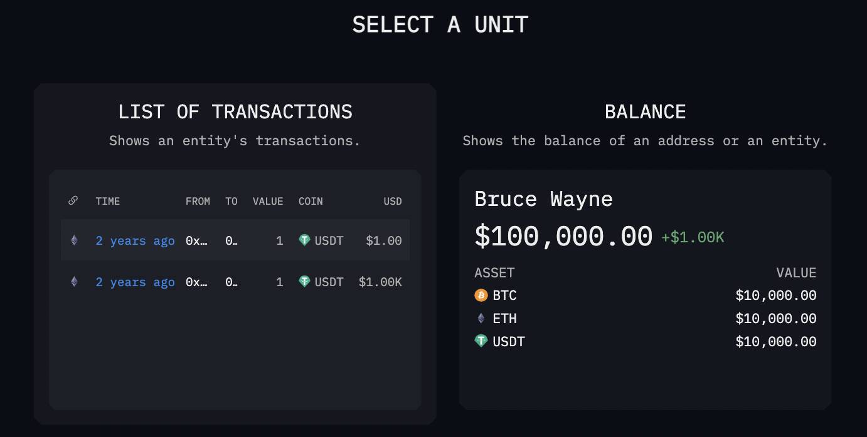Click the green USDT icon in balance assets
This screenshot has width=867, height=437.
tap(481, 341)
